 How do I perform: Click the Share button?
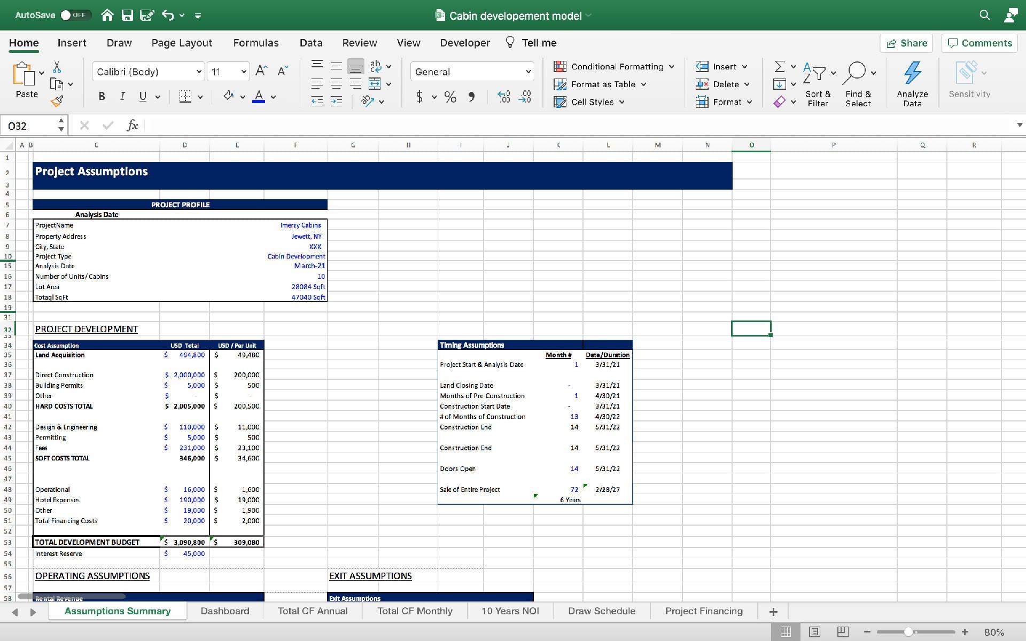tap(906, 43)
